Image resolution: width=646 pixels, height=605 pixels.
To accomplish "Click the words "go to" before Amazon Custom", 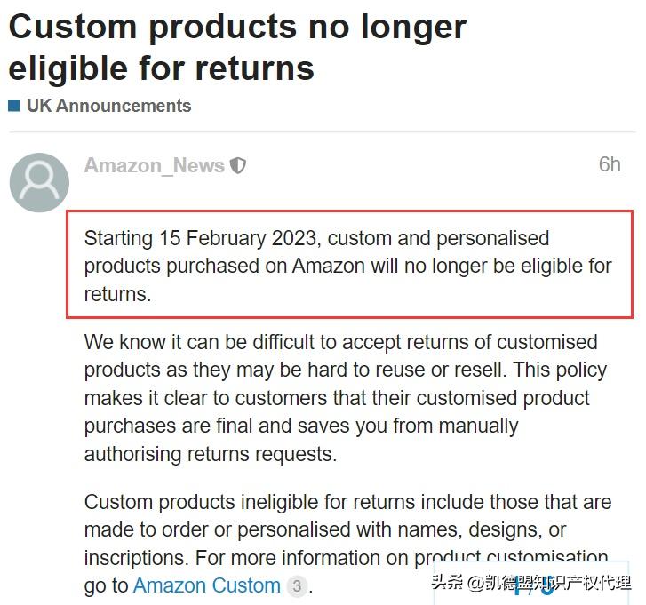I will pos(106,585).
